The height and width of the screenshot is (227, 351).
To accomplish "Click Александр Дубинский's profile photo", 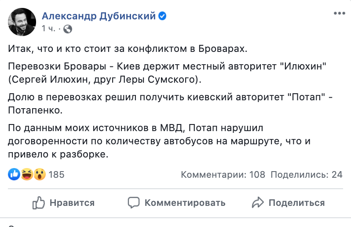I will pos(22,22).
